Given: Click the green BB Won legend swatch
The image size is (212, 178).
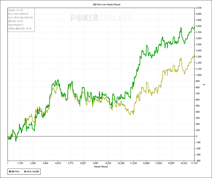Looking at the screenshot, I should (10, 172).
